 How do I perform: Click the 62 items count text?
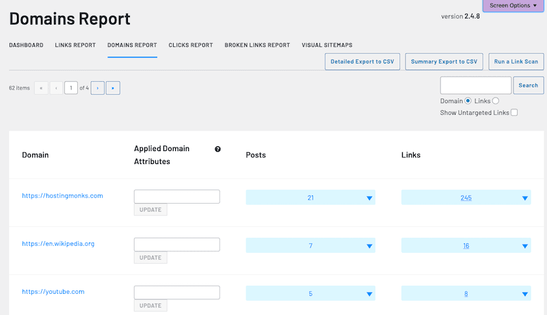pyautogui.click(x=20, y=88)
